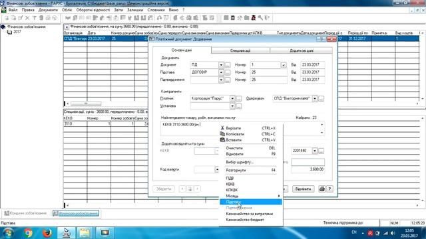
Task: Click the Документ date field 23.03.2017
Action: point(312,65)
